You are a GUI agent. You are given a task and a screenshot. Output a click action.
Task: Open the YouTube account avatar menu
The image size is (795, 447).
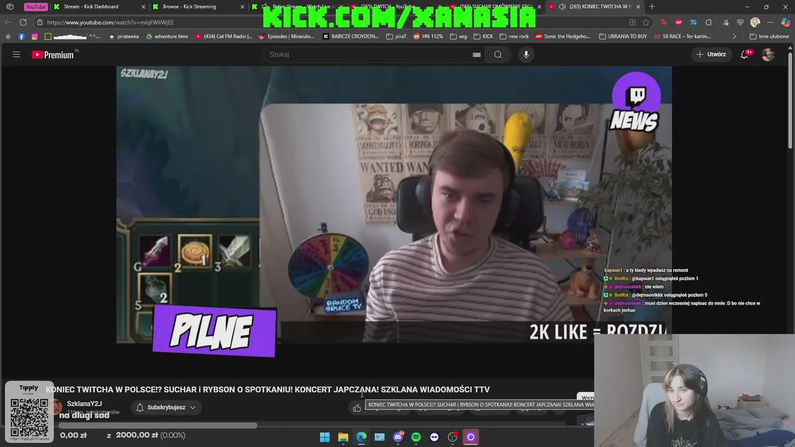(768, 55)
